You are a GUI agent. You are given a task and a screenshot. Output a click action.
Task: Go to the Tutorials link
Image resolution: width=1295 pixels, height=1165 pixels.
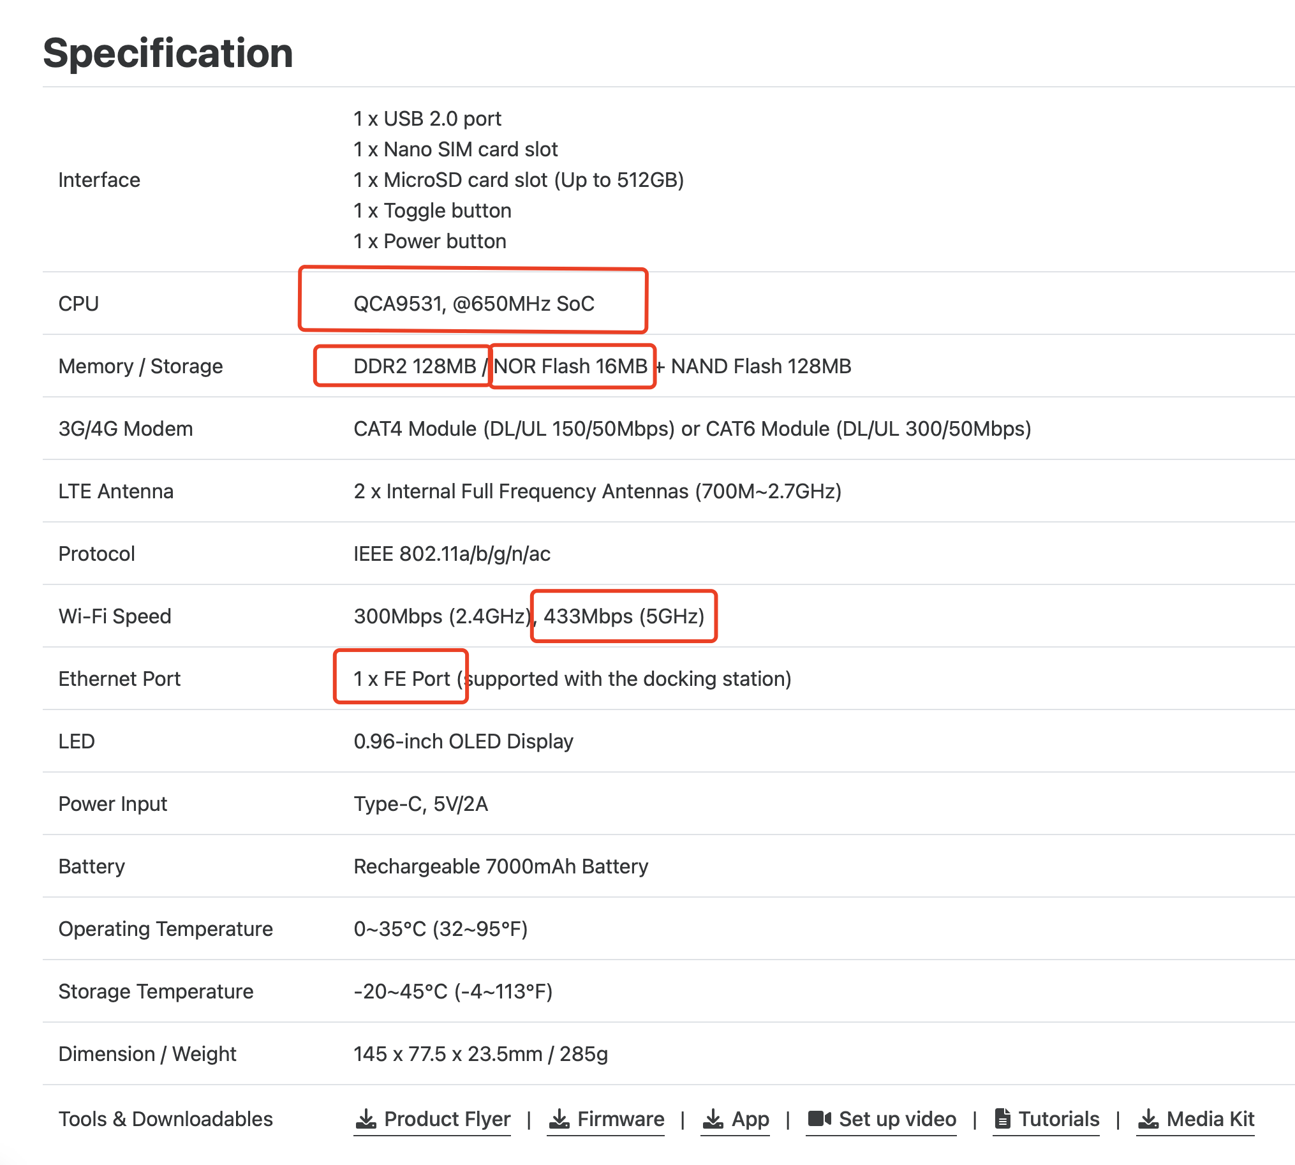coord(1058,1119)
